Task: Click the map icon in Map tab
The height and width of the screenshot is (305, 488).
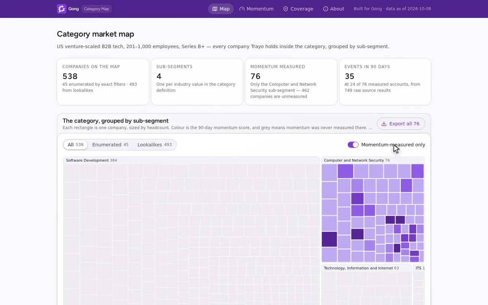Action: click(x=215, y=9)
